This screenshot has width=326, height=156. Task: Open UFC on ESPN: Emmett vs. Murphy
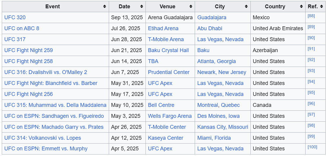(x=46, y=149)
